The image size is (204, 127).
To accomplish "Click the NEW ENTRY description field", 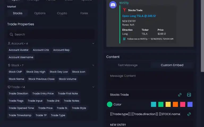I will point(150,124).
